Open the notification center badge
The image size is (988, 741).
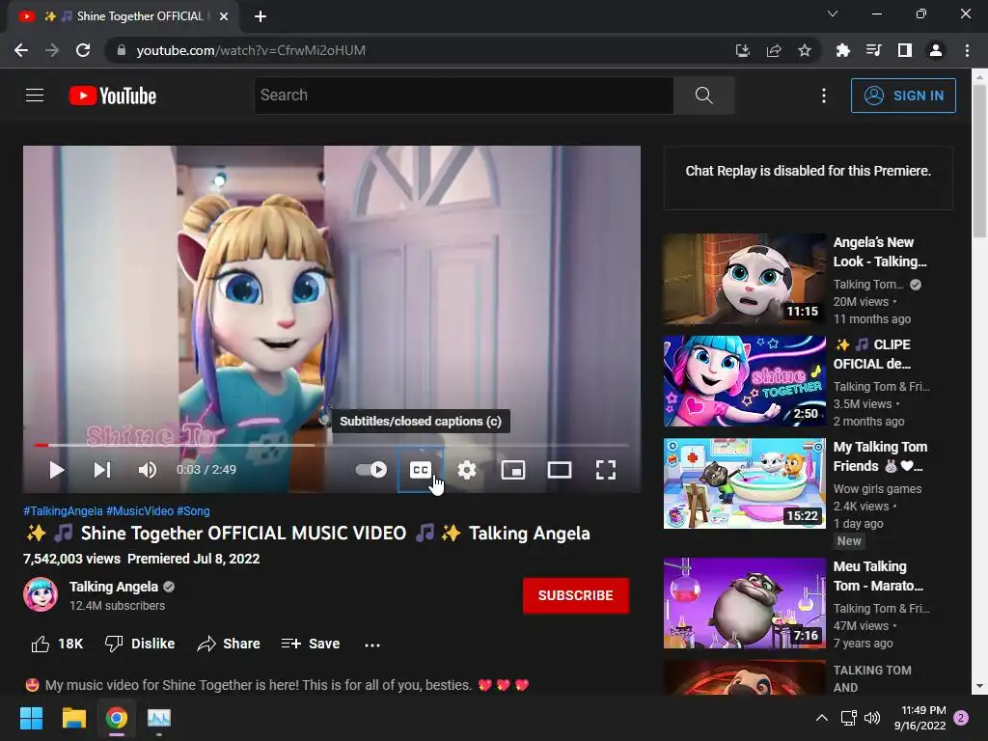coord(962,718)
